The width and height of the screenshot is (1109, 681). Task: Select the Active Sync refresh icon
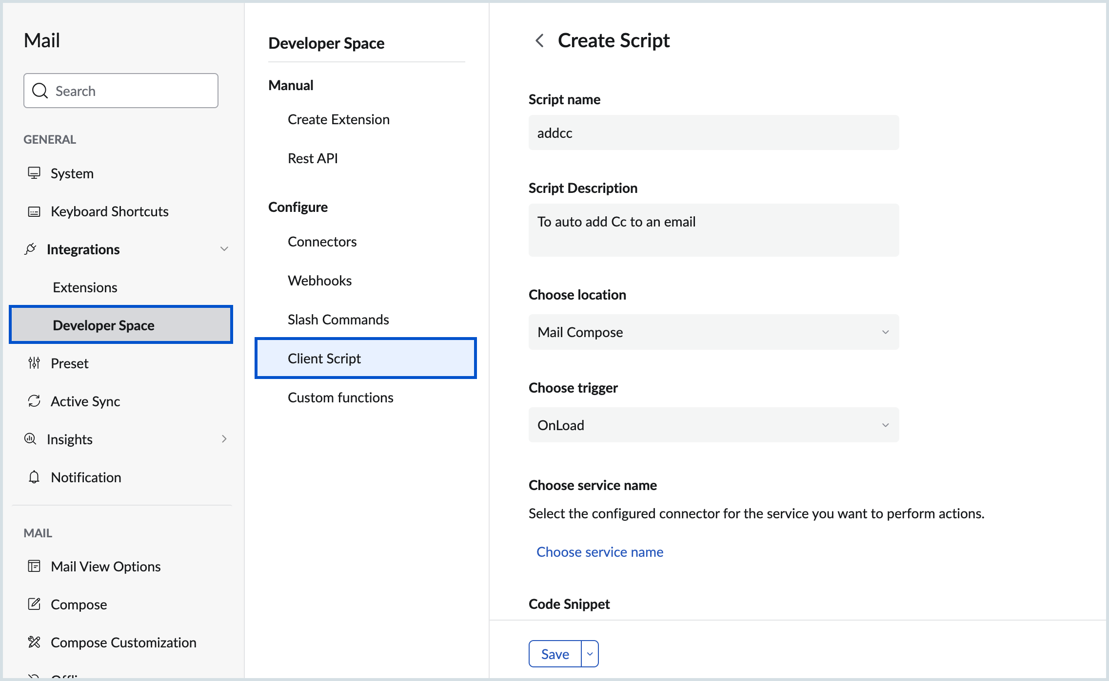(34, 401)
